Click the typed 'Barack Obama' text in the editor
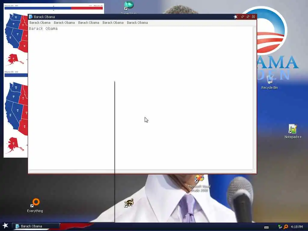 (43, 29)
